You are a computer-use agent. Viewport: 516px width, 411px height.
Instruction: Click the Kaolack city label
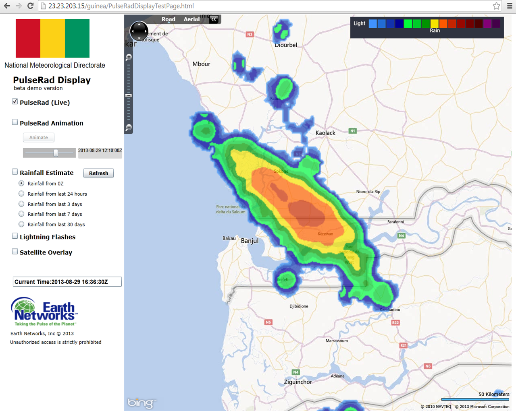(x=325, y=133)
